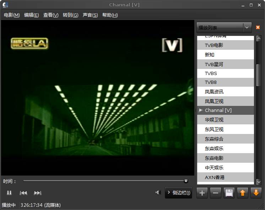The width and height of the screenshot is (265, 210).
Task: Select TVB8 channel in playlist
Action: [226, 82]
